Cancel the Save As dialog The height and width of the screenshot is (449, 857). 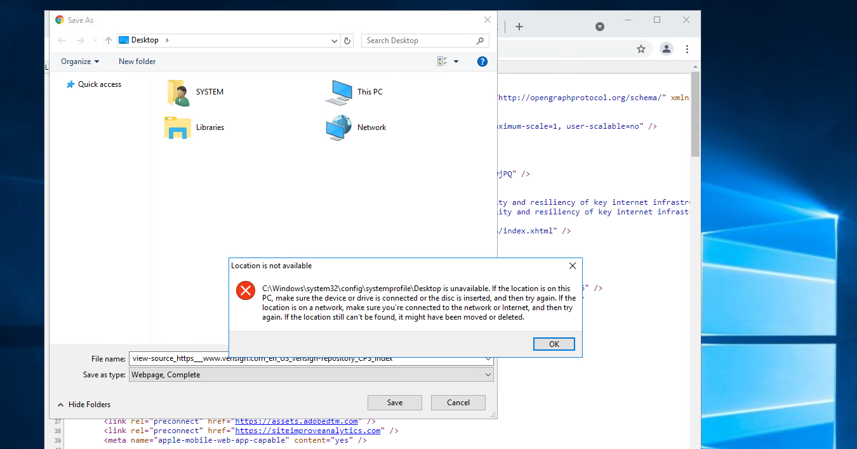458,403
